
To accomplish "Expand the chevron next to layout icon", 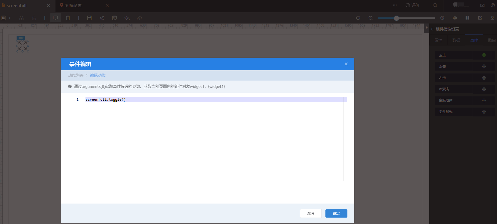I will pos(10,18).
